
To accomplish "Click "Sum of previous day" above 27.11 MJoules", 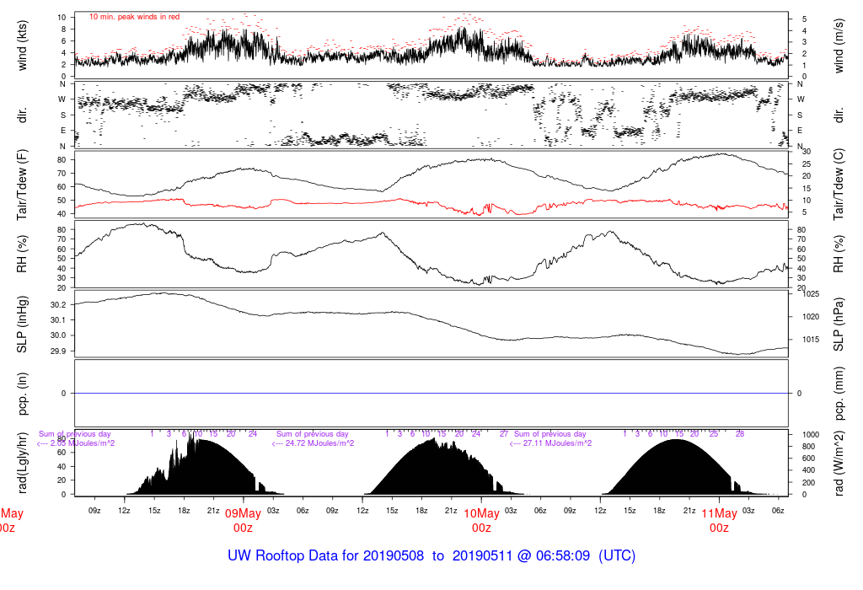I will pos(549,434).
